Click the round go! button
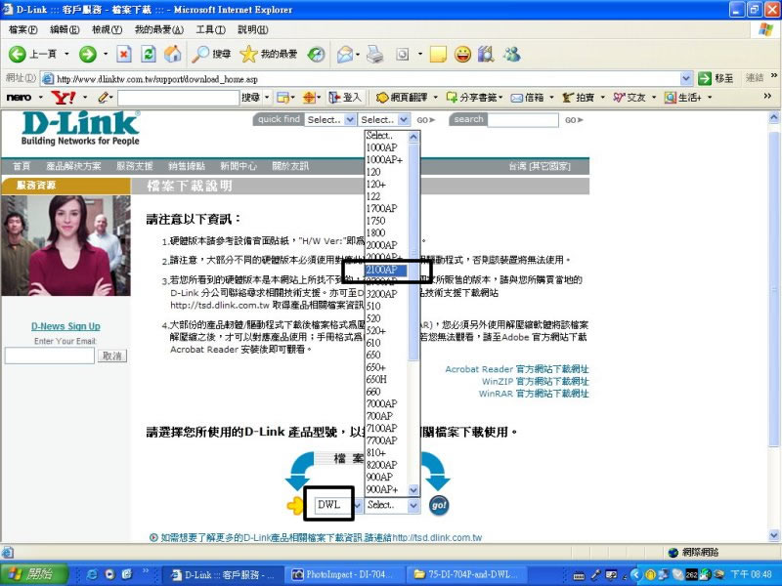 439,505
